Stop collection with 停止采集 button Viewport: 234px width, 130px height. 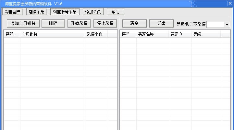click(105, 23)
